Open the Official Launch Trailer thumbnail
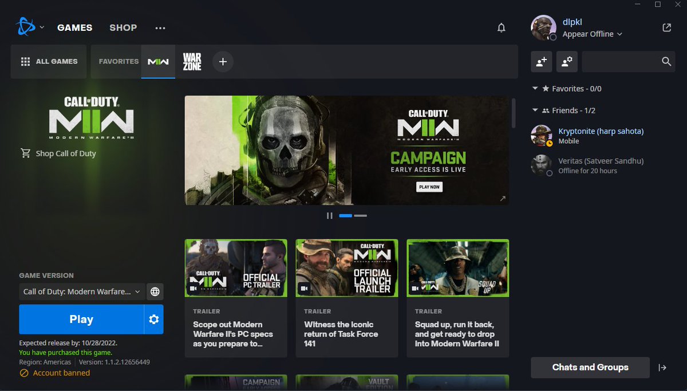 click(x=347, y=268)
